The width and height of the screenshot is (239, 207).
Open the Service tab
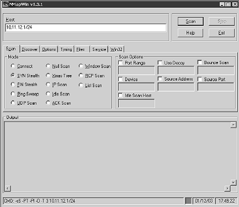point(99,49)
